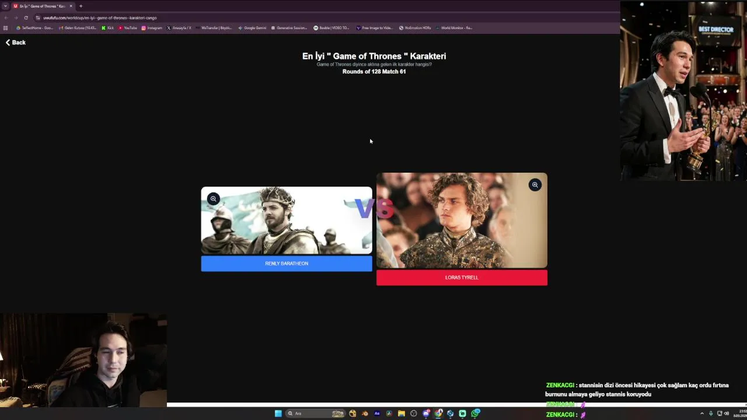Open After Effects from the taskbar
The image size is (747, 420).
[377, 414]
